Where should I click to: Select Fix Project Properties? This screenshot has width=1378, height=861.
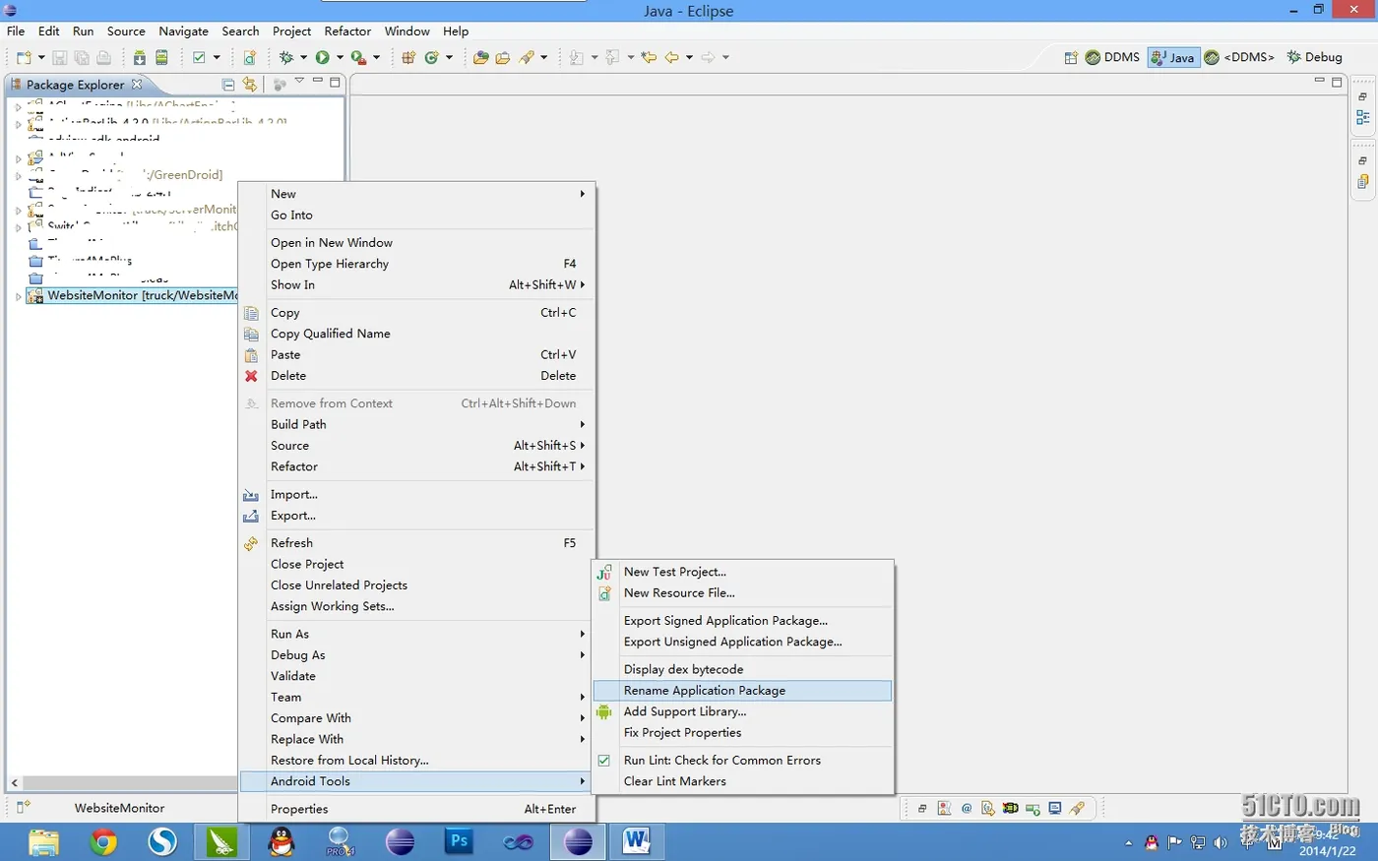[x=743, y=733]
